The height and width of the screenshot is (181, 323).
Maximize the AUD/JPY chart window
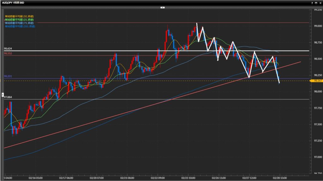click(316, 3)
